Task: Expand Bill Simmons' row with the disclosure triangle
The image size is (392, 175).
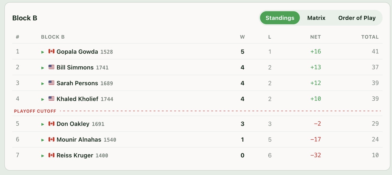Action: coord(43,68)
